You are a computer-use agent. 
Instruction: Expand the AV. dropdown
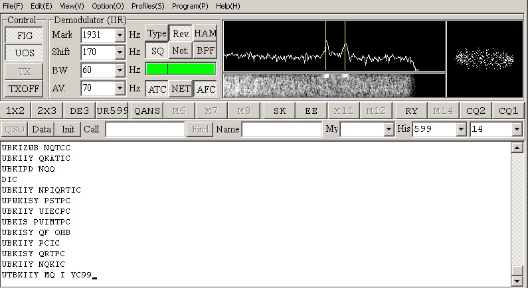[120, 88]
